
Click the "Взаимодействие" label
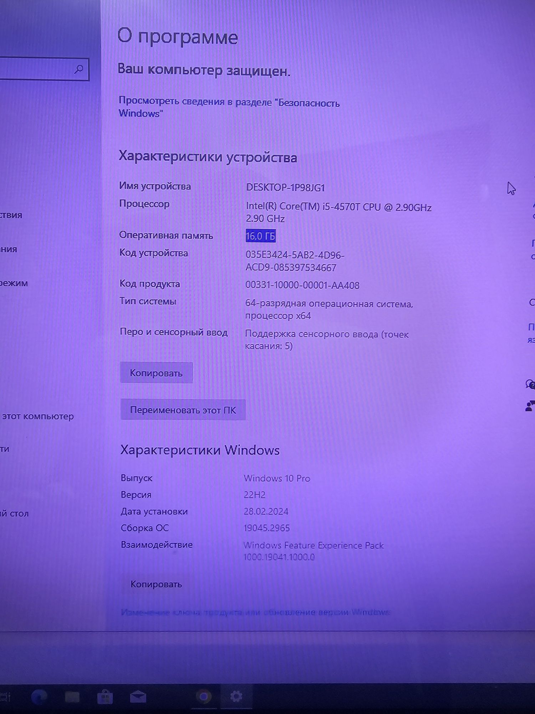(x=157, y=545)
